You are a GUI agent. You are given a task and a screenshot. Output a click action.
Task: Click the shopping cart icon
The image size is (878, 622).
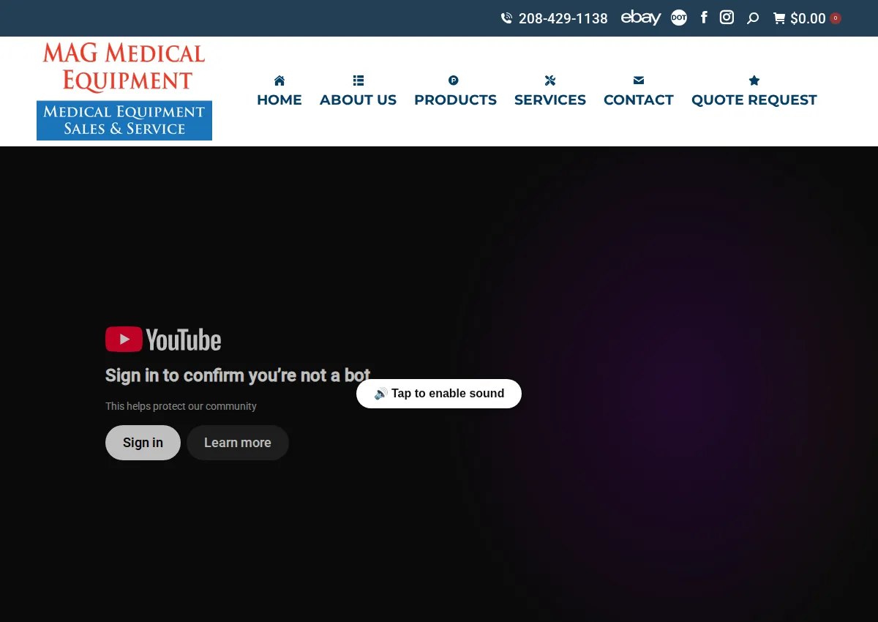pyautogui.click(x=779, y=18)
